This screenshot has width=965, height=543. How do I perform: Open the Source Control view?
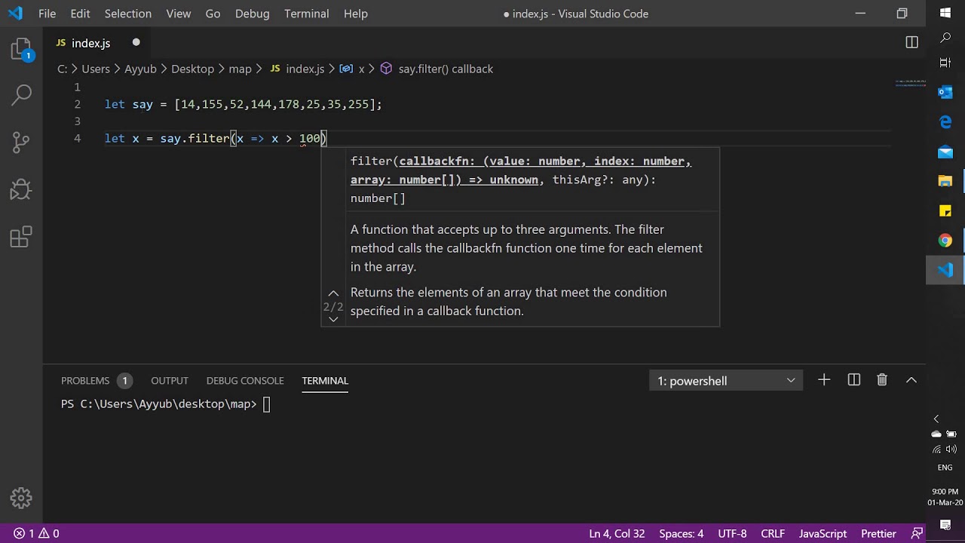pos(21,141)
